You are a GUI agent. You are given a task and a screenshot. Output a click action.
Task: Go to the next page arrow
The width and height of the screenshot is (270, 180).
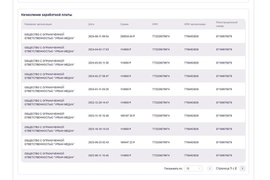(243, 168)
